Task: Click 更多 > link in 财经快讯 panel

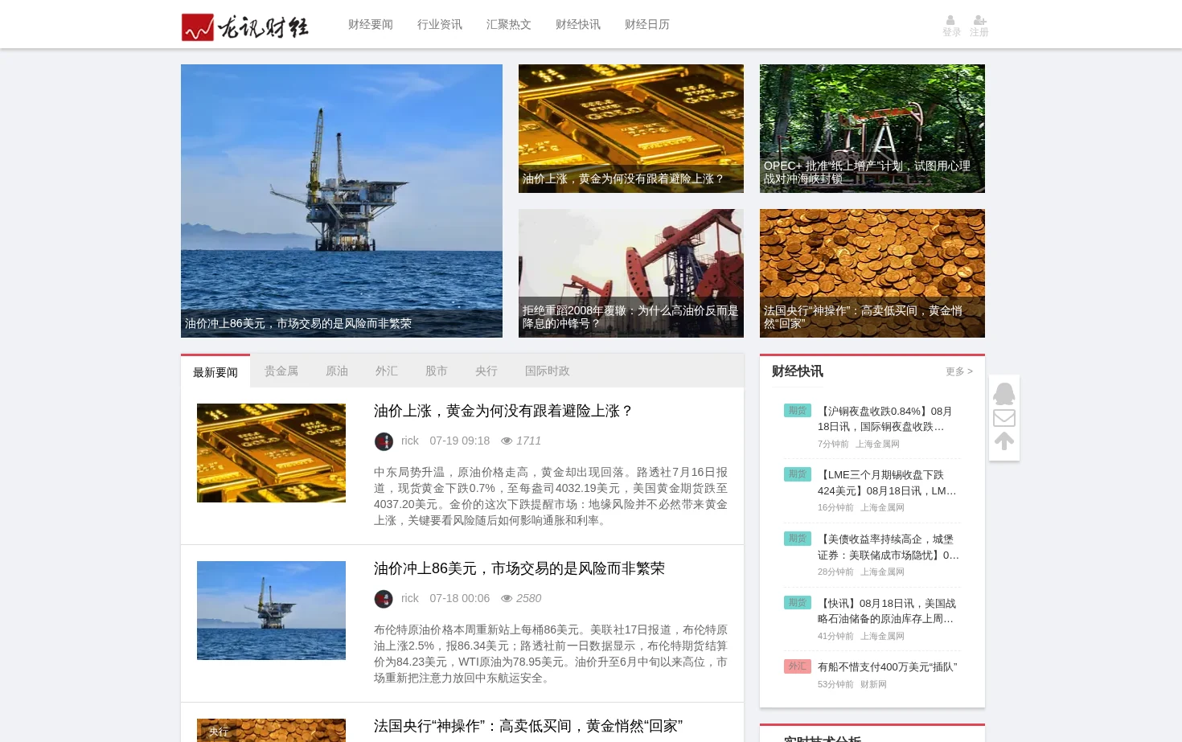Action: (x=959, y=371)
